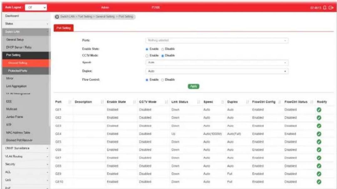Click the modify icon for GE8
The width and height of the screenshot is (337, 189).
319,166
